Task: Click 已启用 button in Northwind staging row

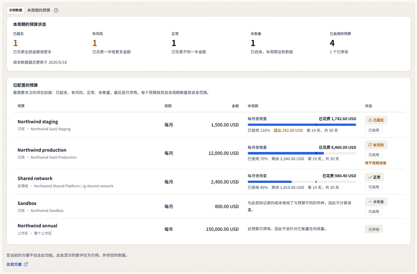Action: 374,130
